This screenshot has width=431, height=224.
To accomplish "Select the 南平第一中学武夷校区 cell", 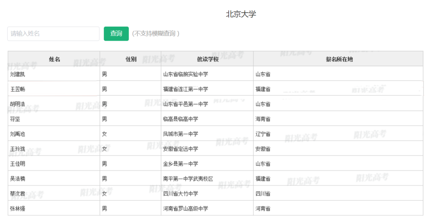I will (x=188, y=179).
